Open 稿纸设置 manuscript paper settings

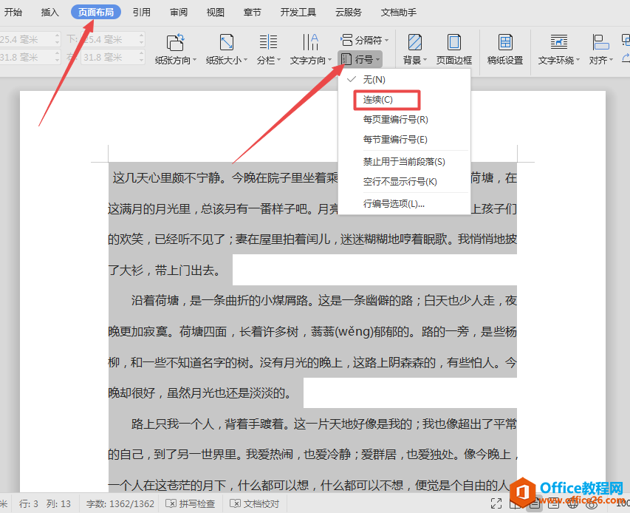pos(505,42)
